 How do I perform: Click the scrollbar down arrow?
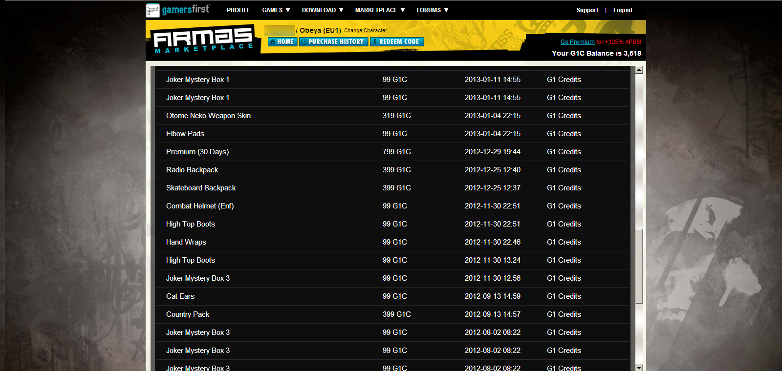(x=639, y=367)
